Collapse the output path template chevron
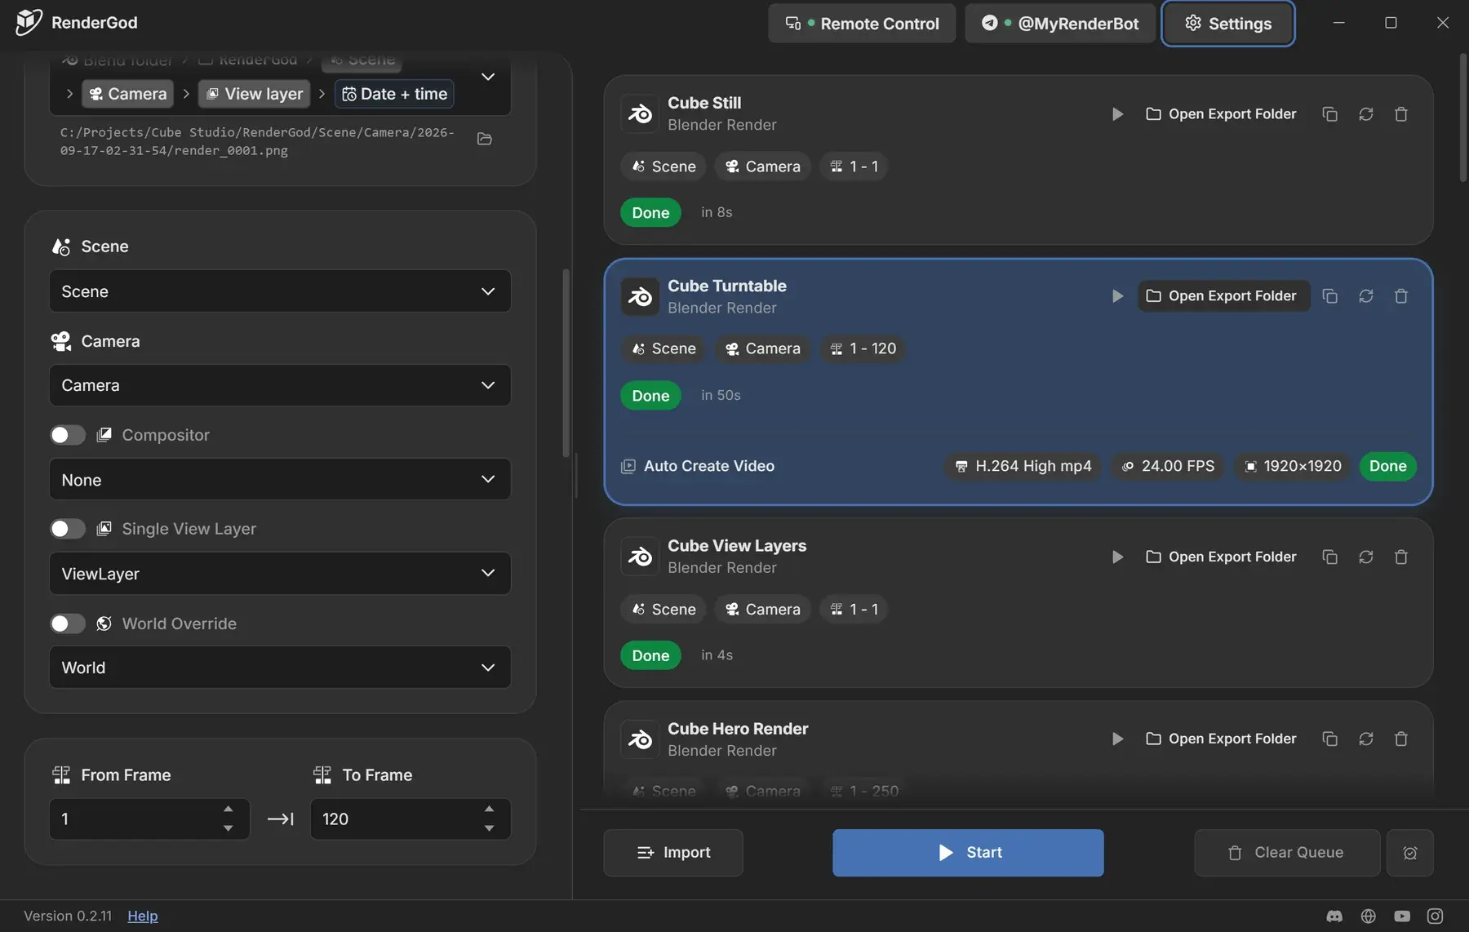The height and width of the screenshot is (932, 1469). coord(488,77)
